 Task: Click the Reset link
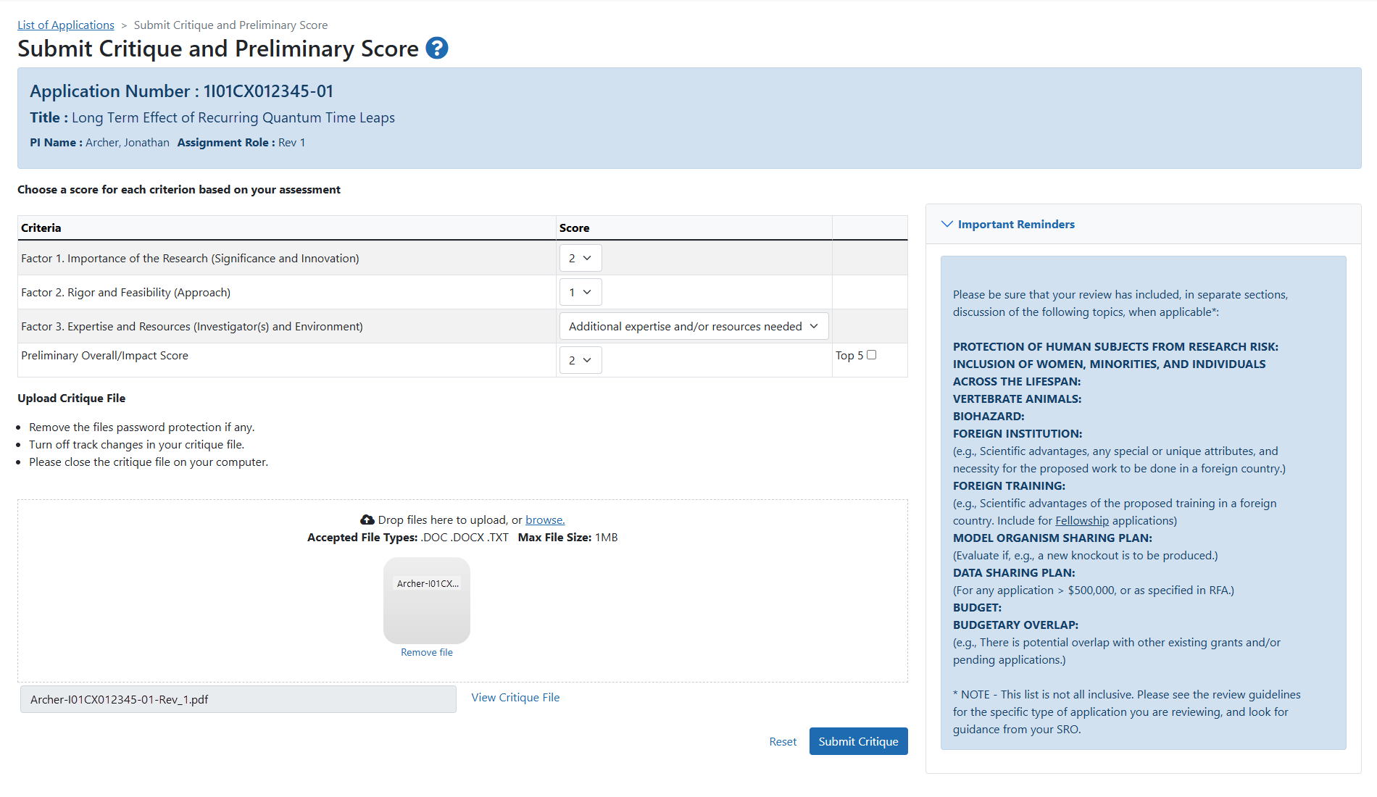[x=783, y=741]
